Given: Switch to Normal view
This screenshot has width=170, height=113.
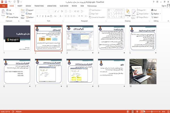Looking at the screenshot, I should [128, 112].
